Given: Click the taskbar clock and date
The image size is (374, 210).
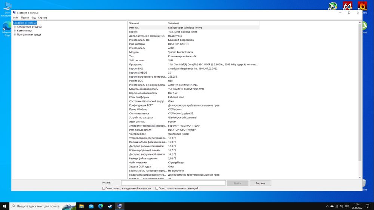Looking at the screenshot, I should [x=357, y=206].
